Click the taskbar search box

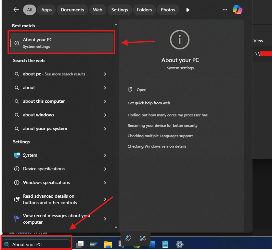coord(36,244)
